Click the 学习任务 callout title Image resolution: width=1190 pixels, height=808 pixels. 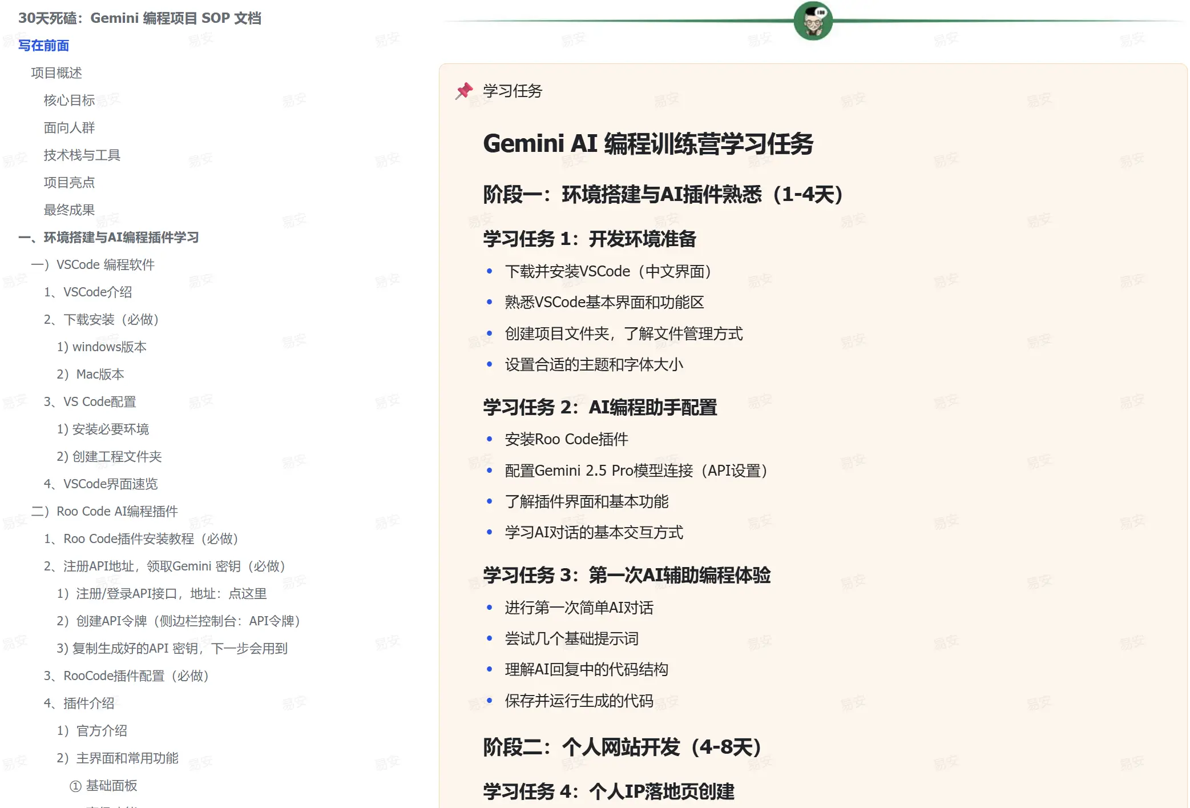(513, 91)
